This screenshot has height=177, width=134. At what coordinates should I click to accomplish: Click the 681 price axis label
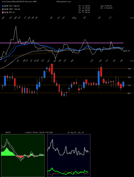tap(129, 94)
